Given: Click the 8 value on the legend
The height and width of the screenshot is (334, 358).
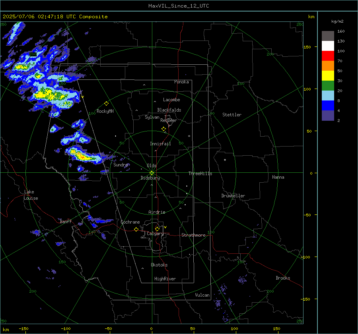Looking at the screenshot, I should tap(339, 100).
